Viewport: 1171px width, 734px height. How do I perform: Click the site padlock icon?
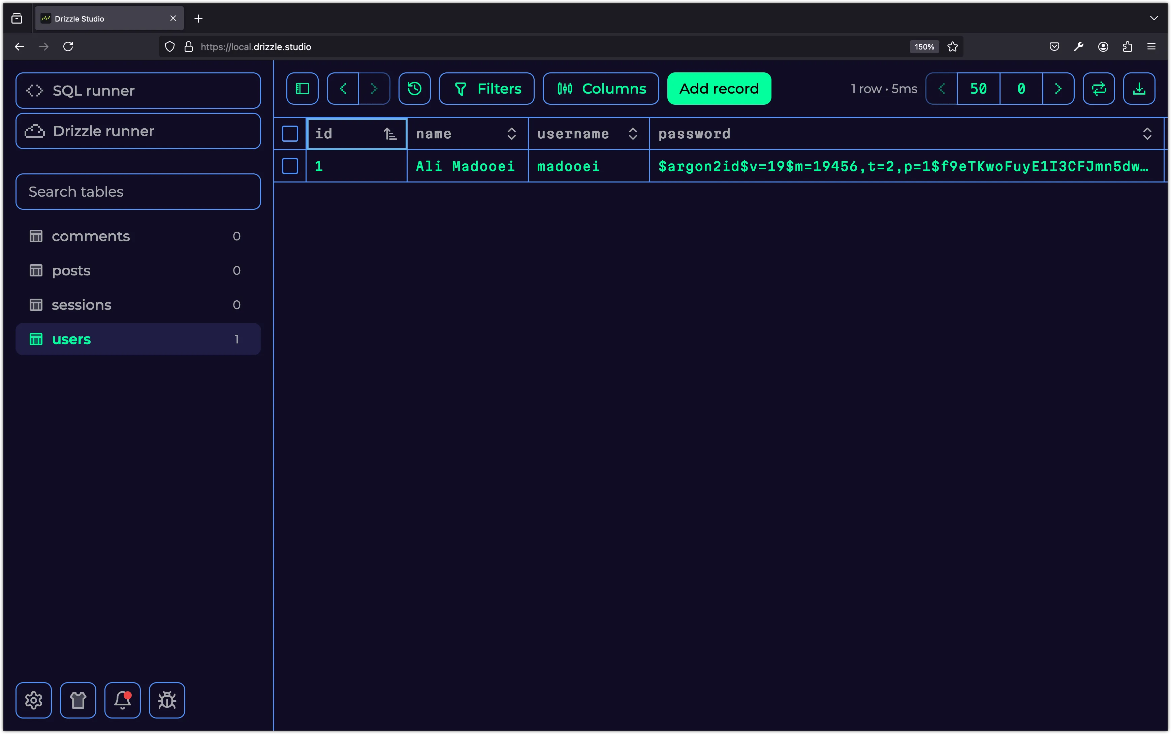(x=188, y=46)
